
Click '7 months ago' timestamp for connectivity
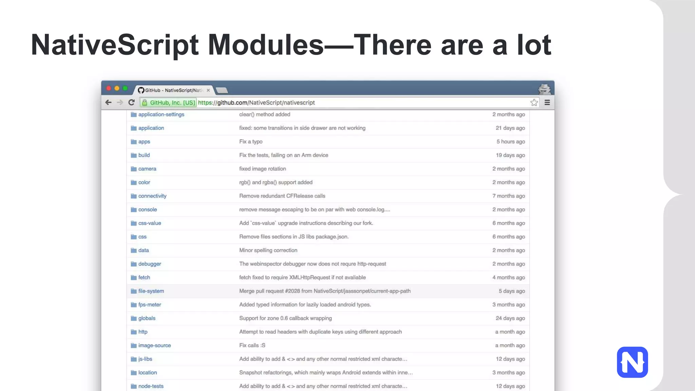pos(509,196)
